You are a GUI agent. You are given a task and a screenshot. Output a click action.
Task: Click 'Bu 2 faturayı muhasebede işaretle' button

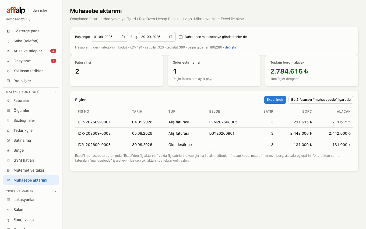point(321,100)
